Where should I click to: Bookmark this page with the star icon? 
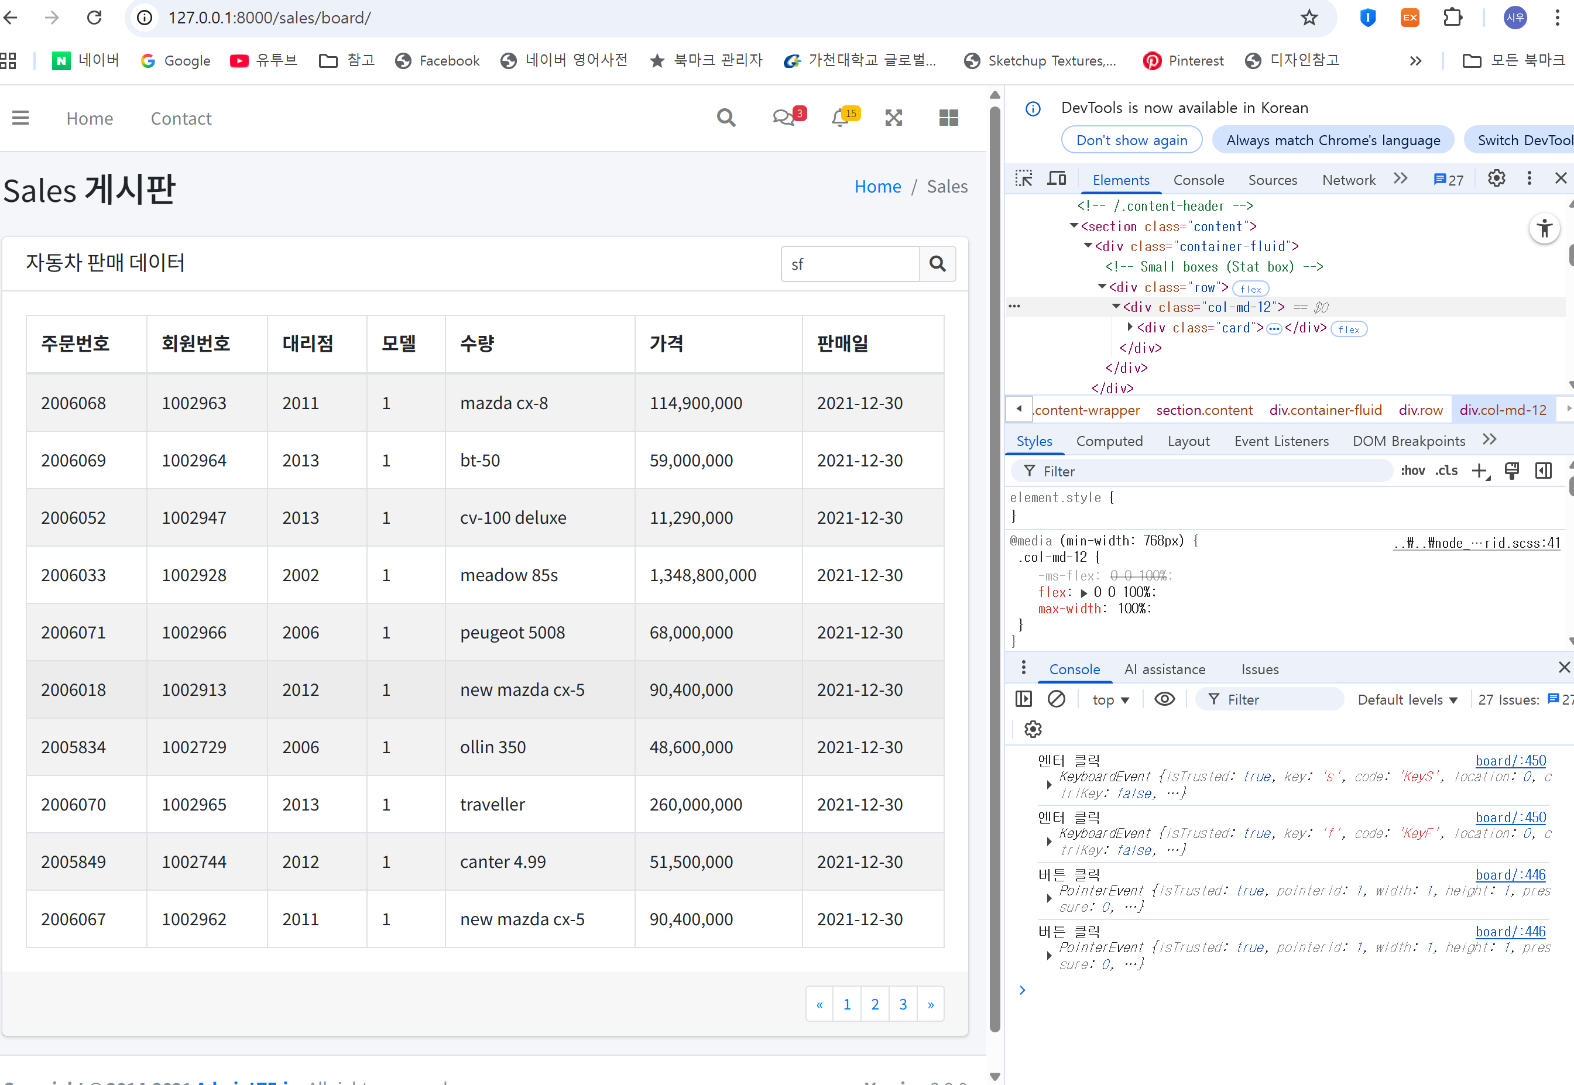[x=1309, y=18]
